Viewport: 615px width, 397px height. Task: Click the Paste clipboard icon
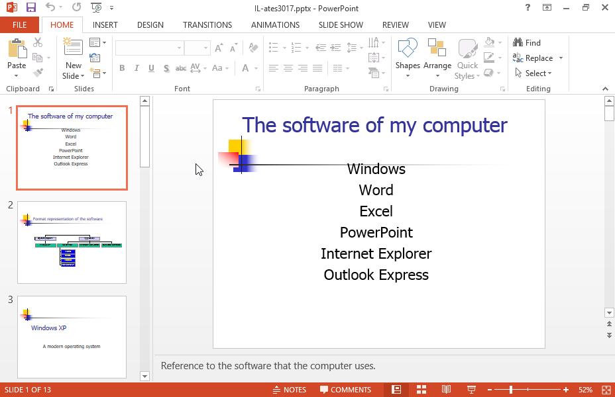tap(17, 49)
